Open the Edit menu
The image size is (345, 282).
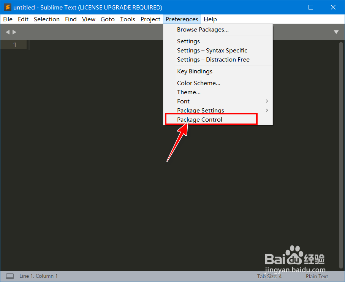tap(23, 19)
